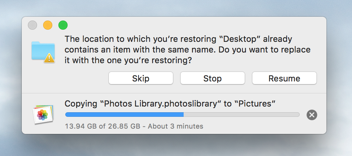
Task: Zoom the window with the green button
Action: point(63,25)
